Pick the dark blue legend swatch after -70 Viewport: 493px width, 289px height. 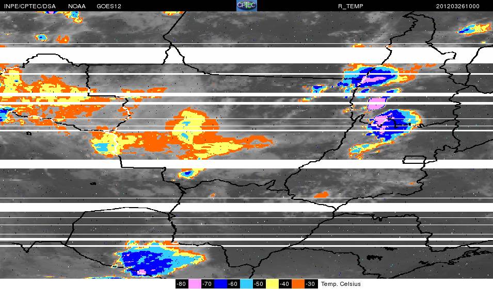pos(220,284)
